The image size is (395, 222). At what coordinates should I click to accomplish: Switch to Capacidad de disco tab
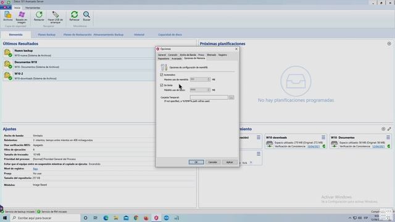point(170,35)
